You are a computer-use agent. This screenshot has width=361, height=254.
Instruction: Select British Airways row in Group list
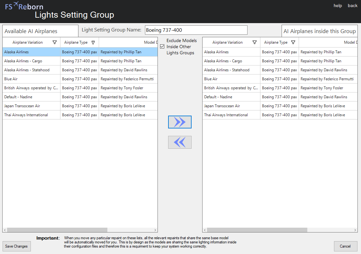[280, 88]
